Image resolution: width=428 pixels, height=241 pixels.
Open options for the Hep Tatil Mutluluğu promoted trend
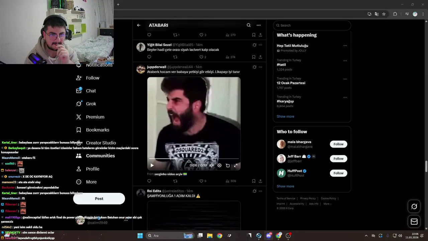[x=345, y=46]
